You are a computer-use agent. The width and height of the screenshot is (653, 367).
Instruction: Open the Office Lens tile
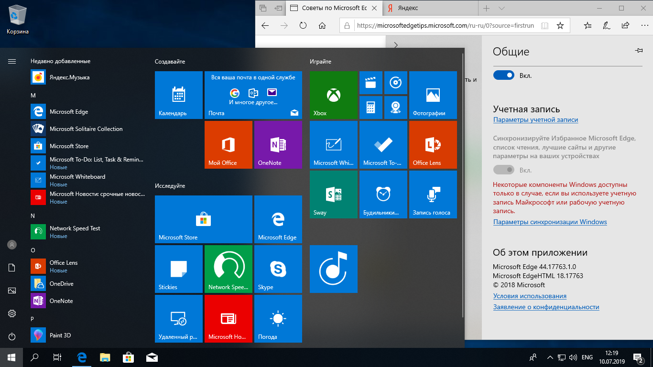[x=433, y=145]
